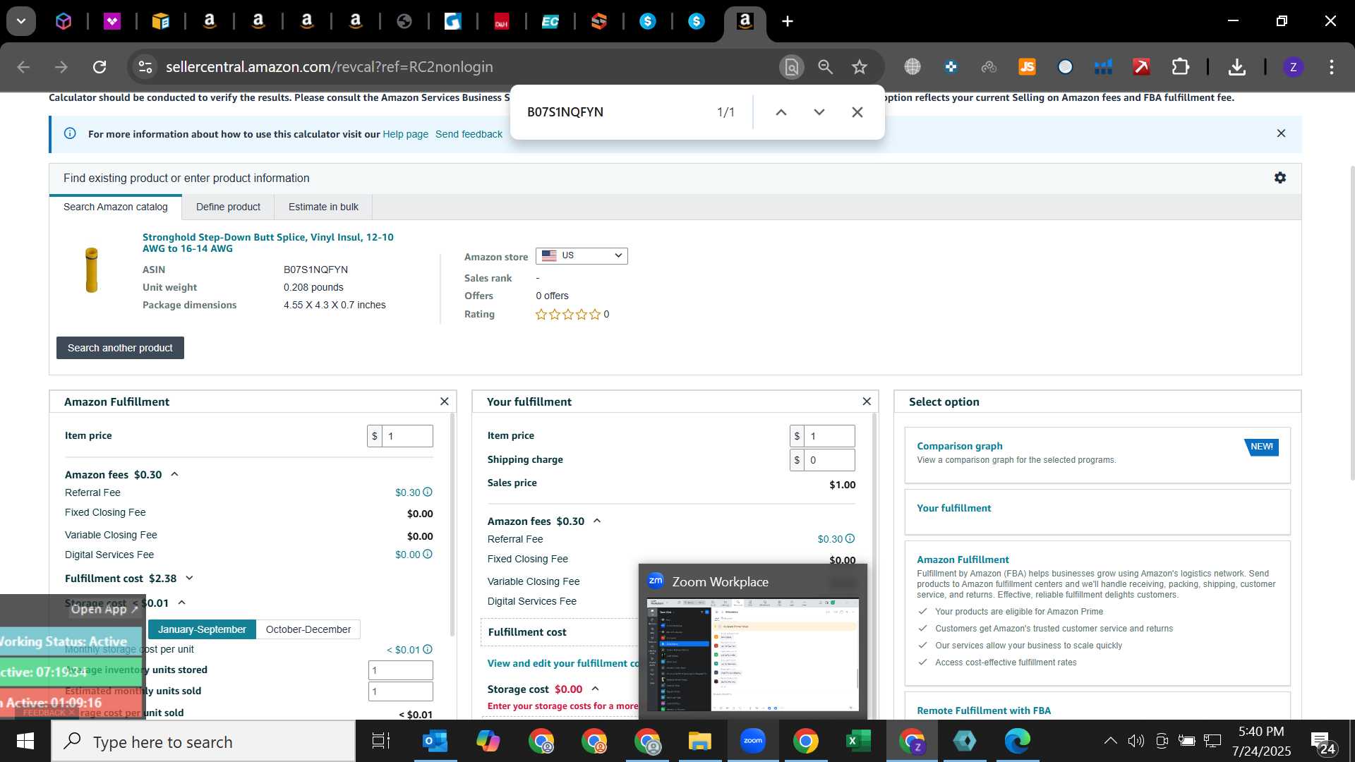Open Chrome's three-dot menu
1355x762 pixels.
1332,67
